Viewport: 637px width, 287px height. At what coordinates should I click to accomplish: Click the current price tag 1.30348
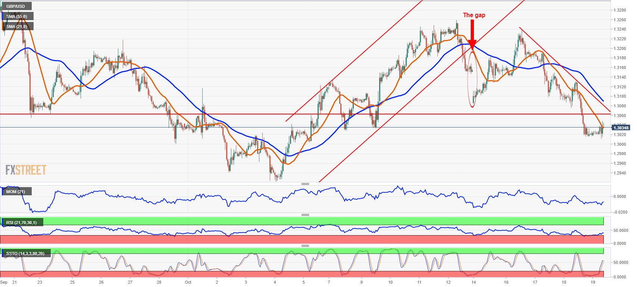tap(621, 128)
